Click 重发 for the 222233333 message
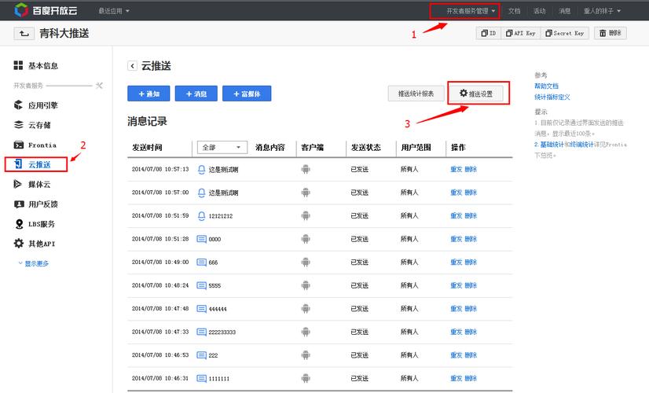This screenshot has height=393, width=649. tap(456, 332)
